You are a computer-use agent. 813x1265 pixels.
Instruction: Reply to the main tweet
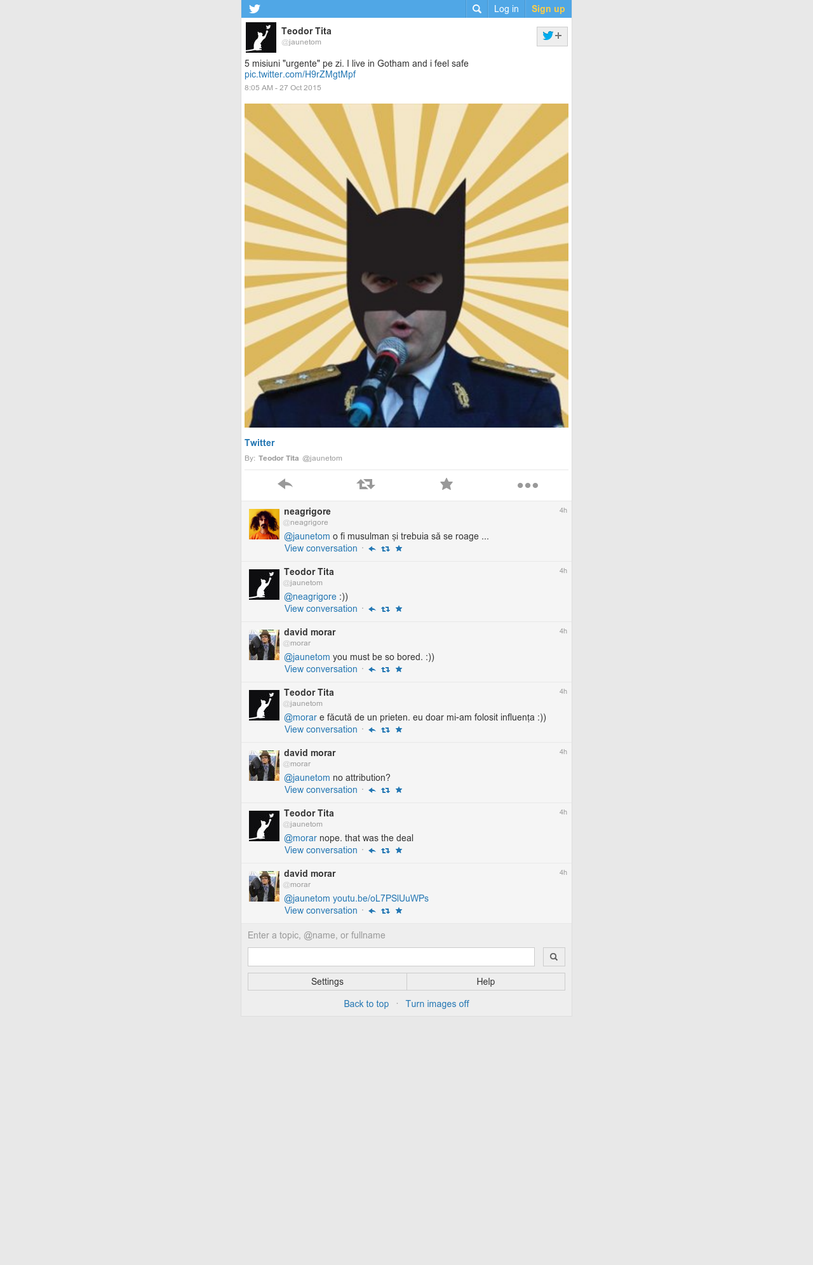285,484
